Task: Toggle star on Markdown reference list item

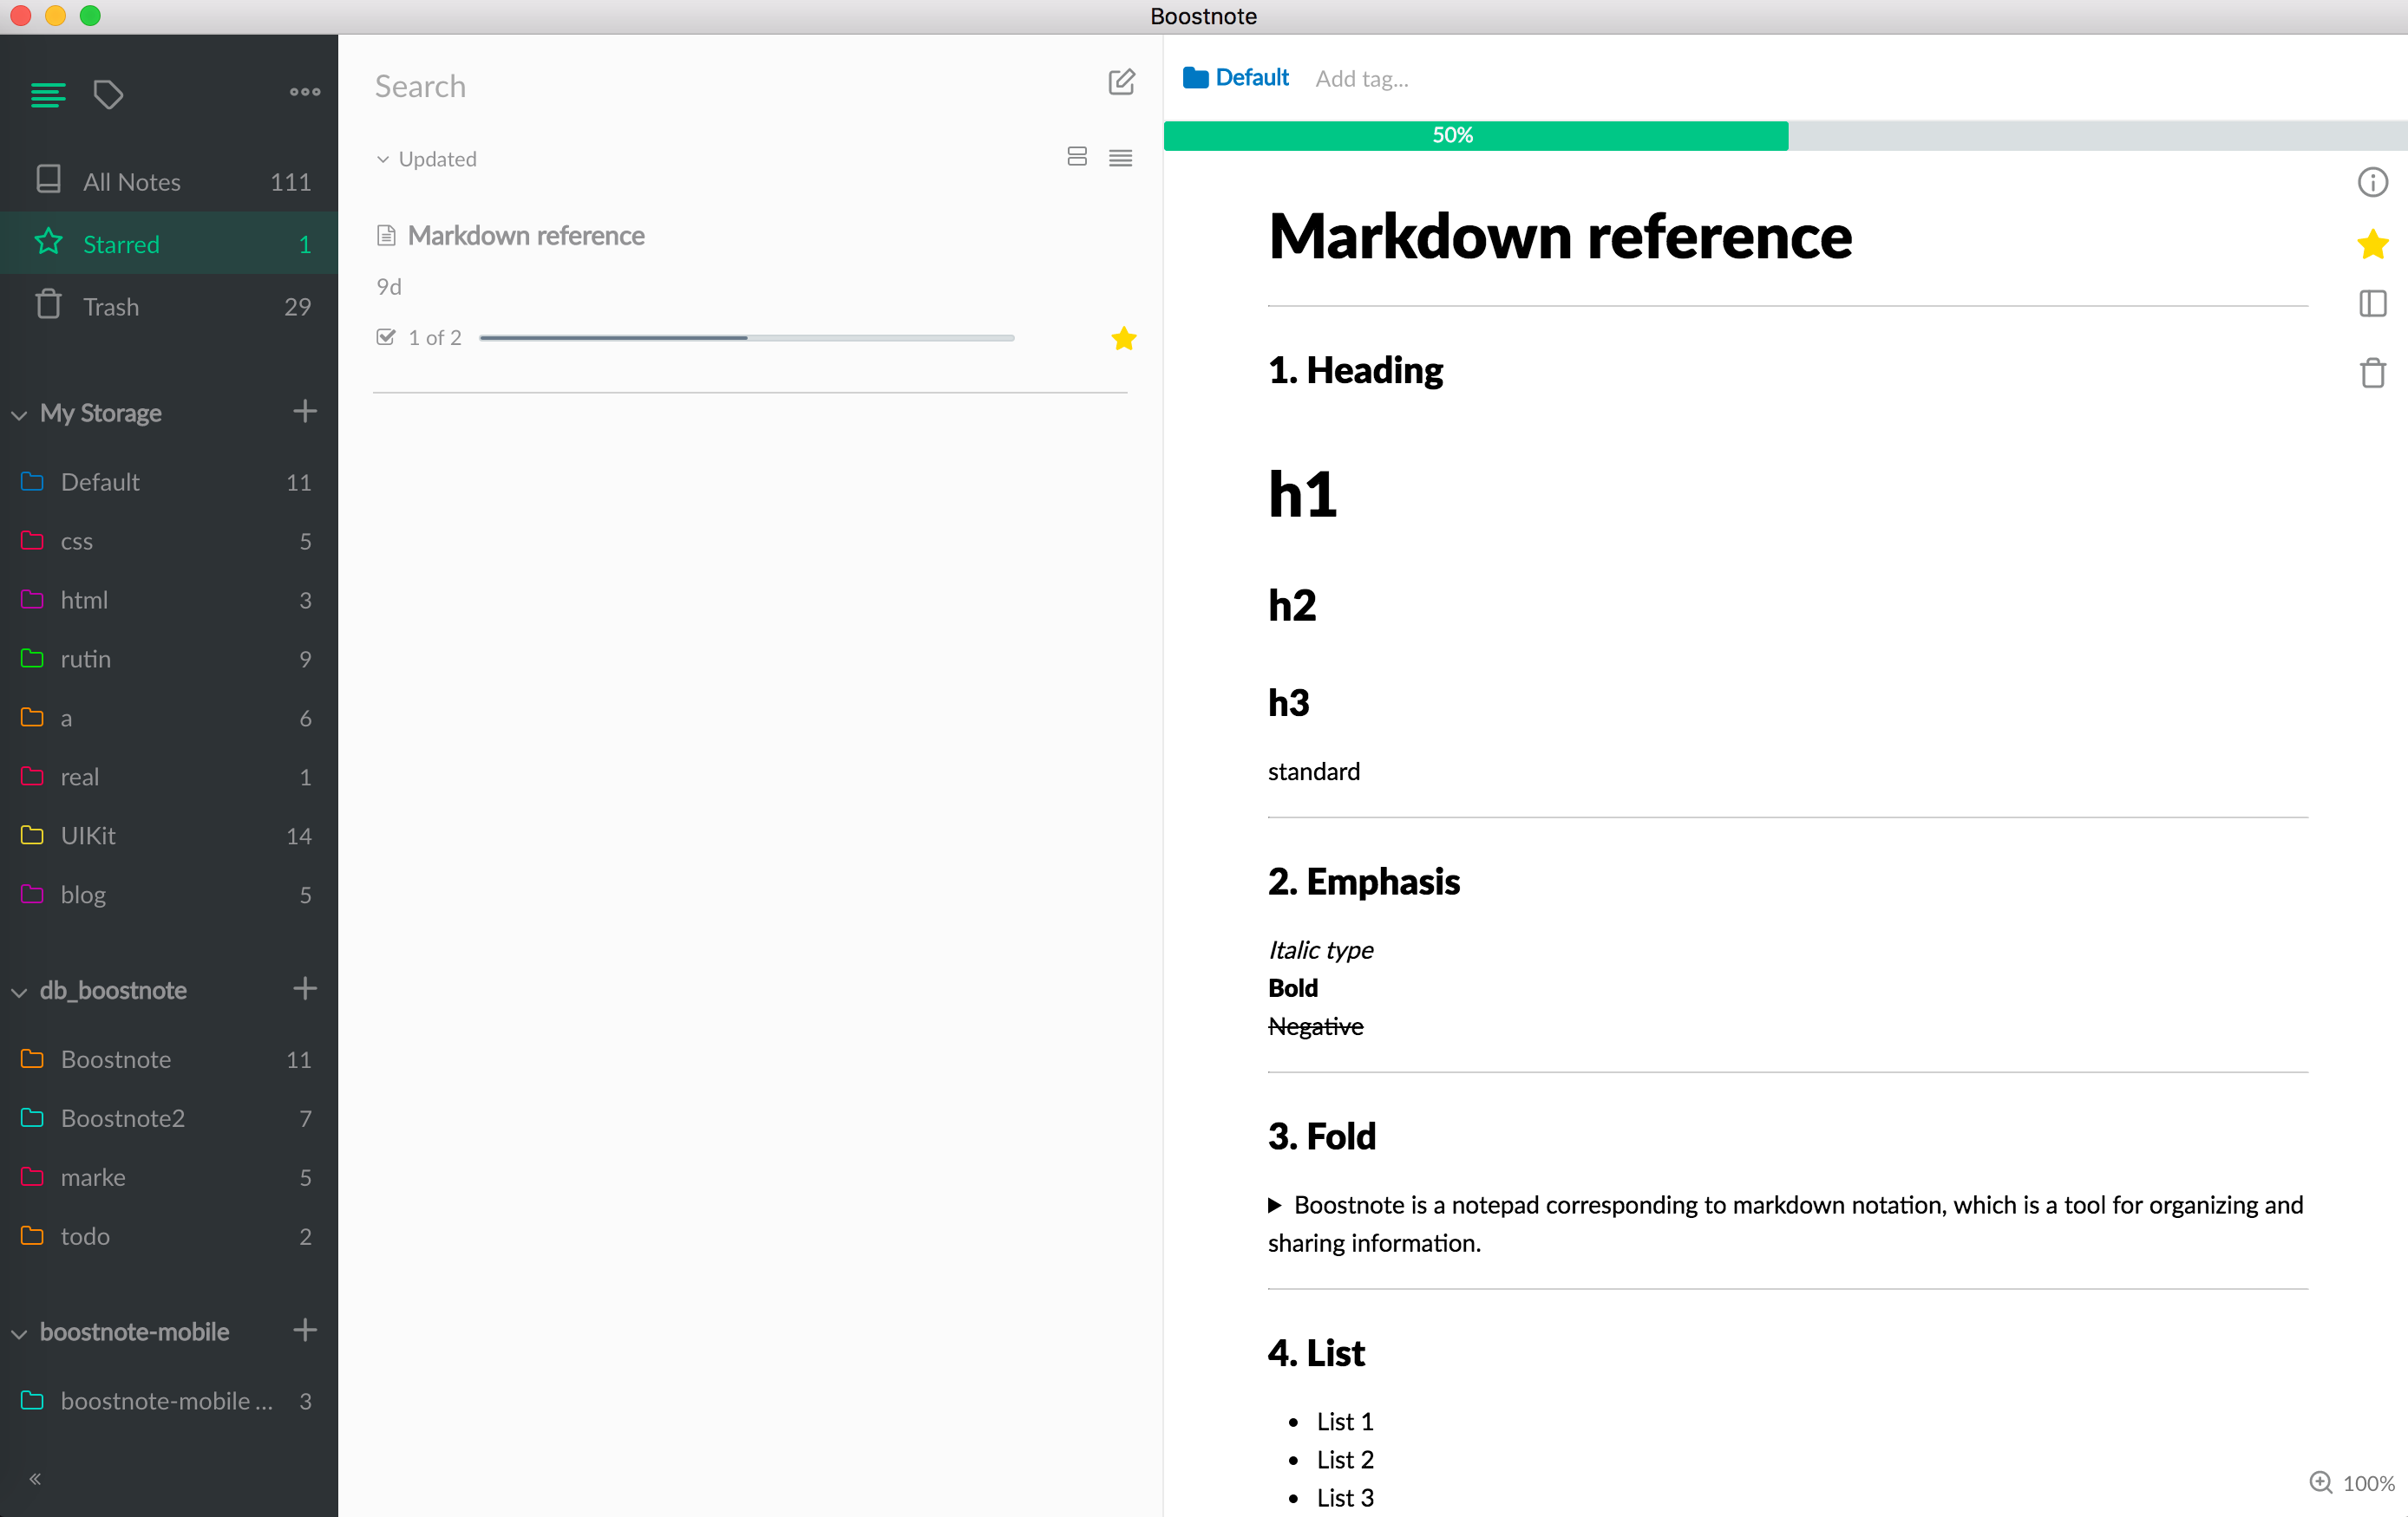Action: [1123, 338]
